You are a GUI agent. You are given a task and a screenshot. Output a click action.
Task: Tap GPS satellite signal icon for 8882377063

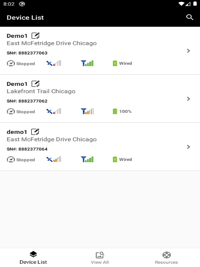coord(54,63)
